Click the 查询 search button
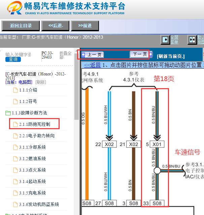The width and height of the screenshot is (204, 215). pyautogui.click(x=13, y=60)
